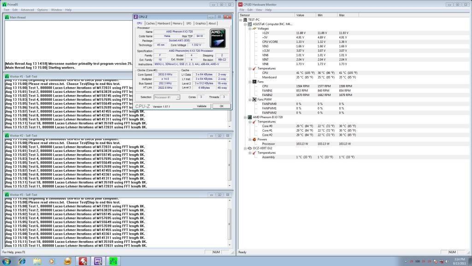Show hidden system tray icons
Image resolution: width=472 pixels, height=266 pixels.
pyautogui.click(x=406, y=261)
